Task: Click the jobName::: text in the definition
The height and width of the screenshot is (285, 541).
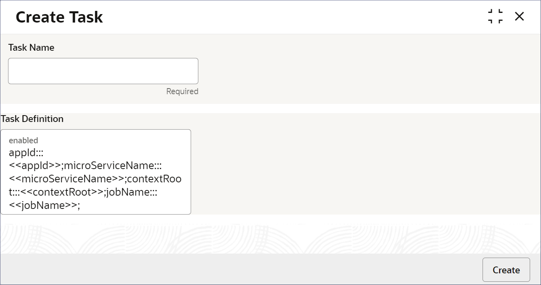Action: (x=132, y=192)
